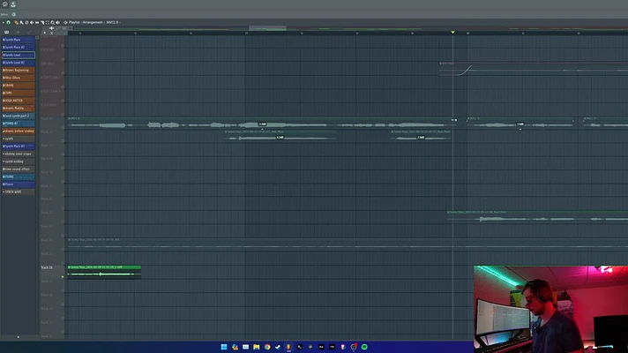Select drums before ending pattern
Image resolution: width=628 pixels, height=353 pixels.
(18, 131)
